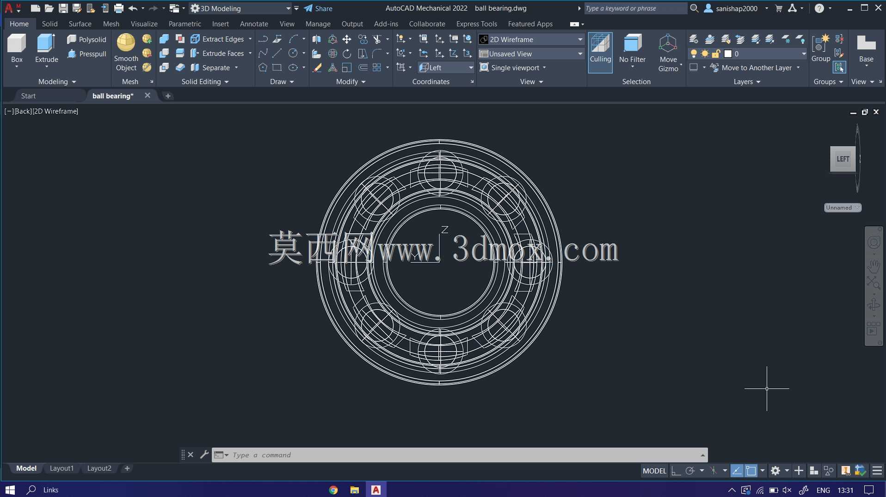Open command line customization wrench
886x497 pixels.
(x=204, y=455)
